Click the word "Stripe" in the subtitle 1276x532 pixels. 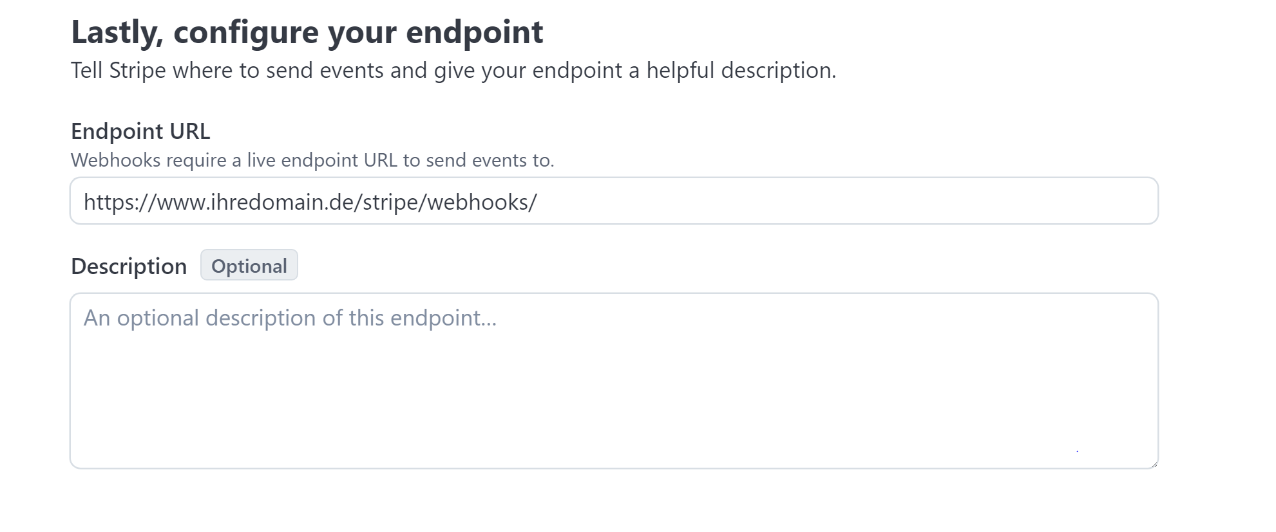(x=137, y=70)
